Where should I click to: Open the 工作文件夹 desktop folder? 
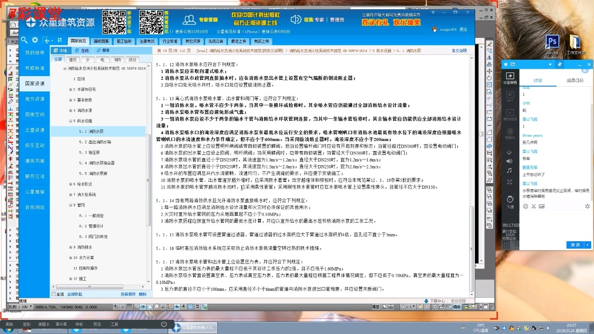576,45
